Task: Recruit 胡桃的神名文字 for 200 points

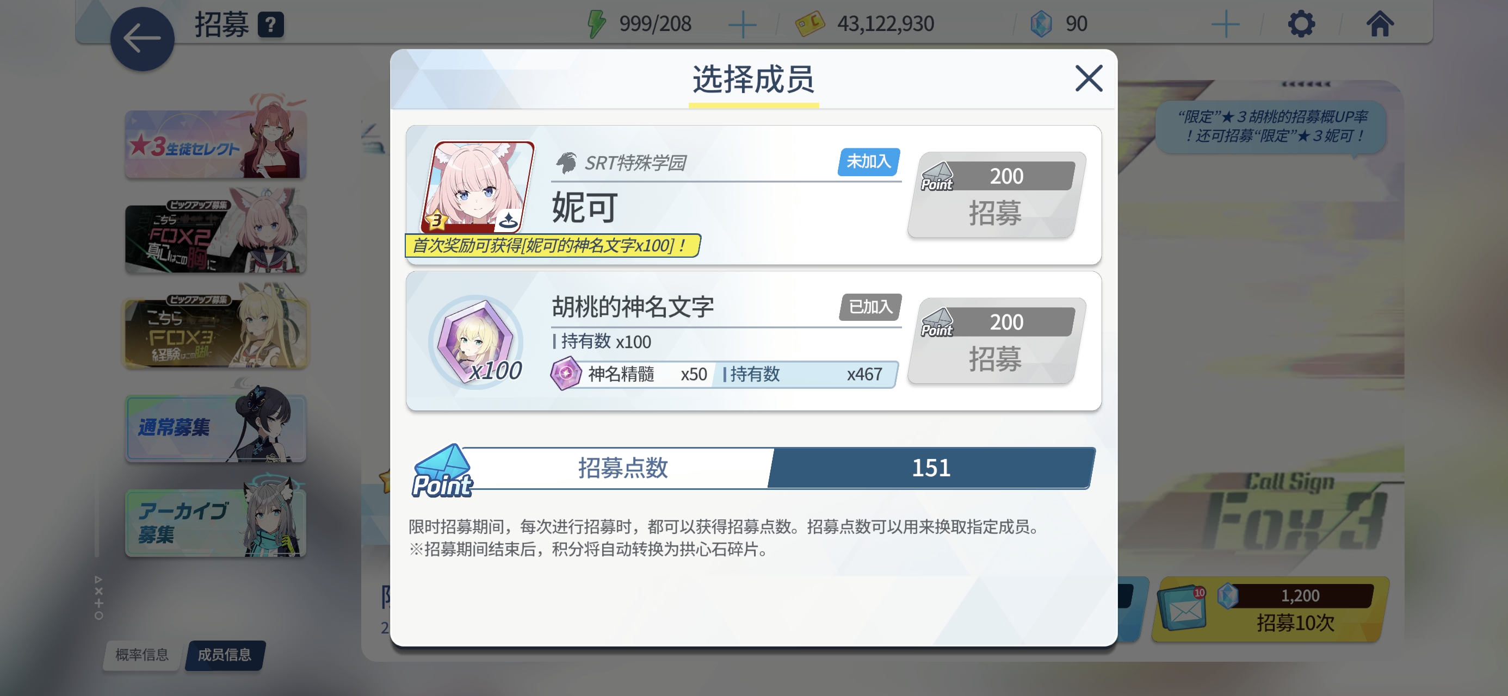Action: [996, 341]
